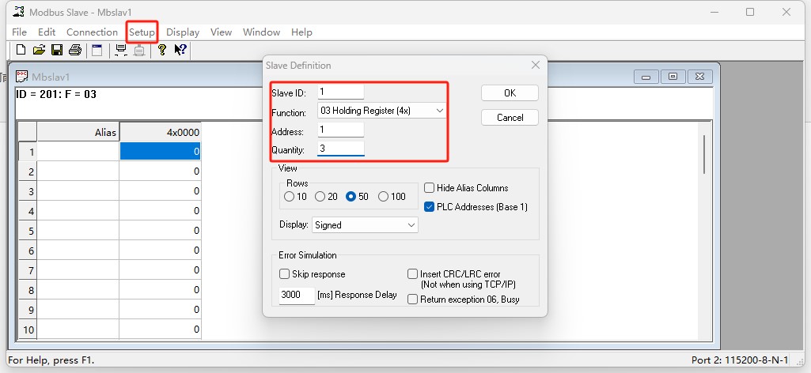Click the Alias cell in row 7
The width and height of the screenshot is (811, 373).
(x=78, y=270)
